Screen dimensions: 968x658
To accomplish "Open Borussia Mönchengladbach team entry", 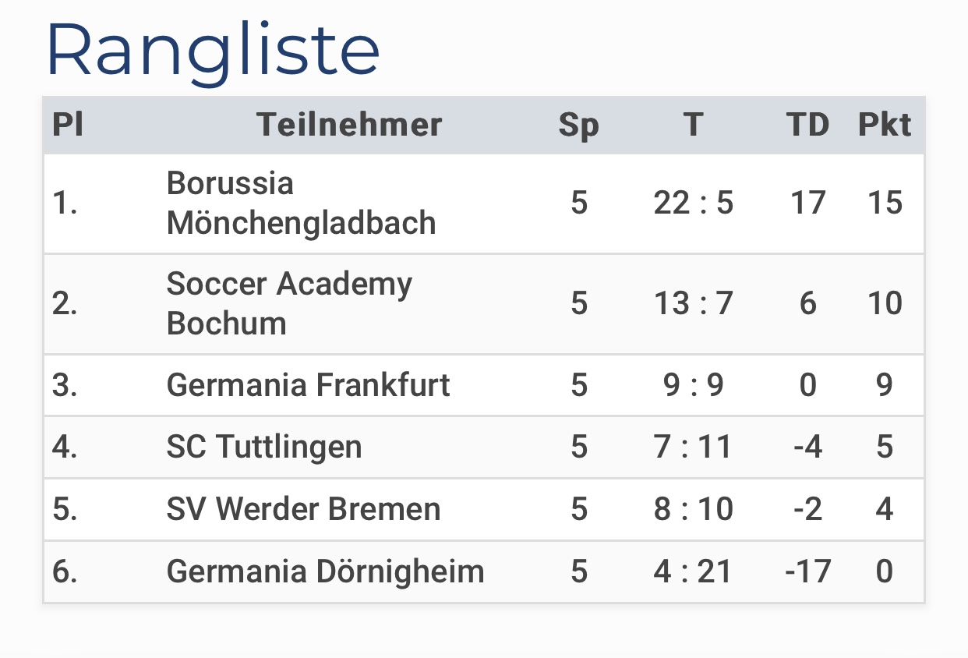I will coord(301,203).
